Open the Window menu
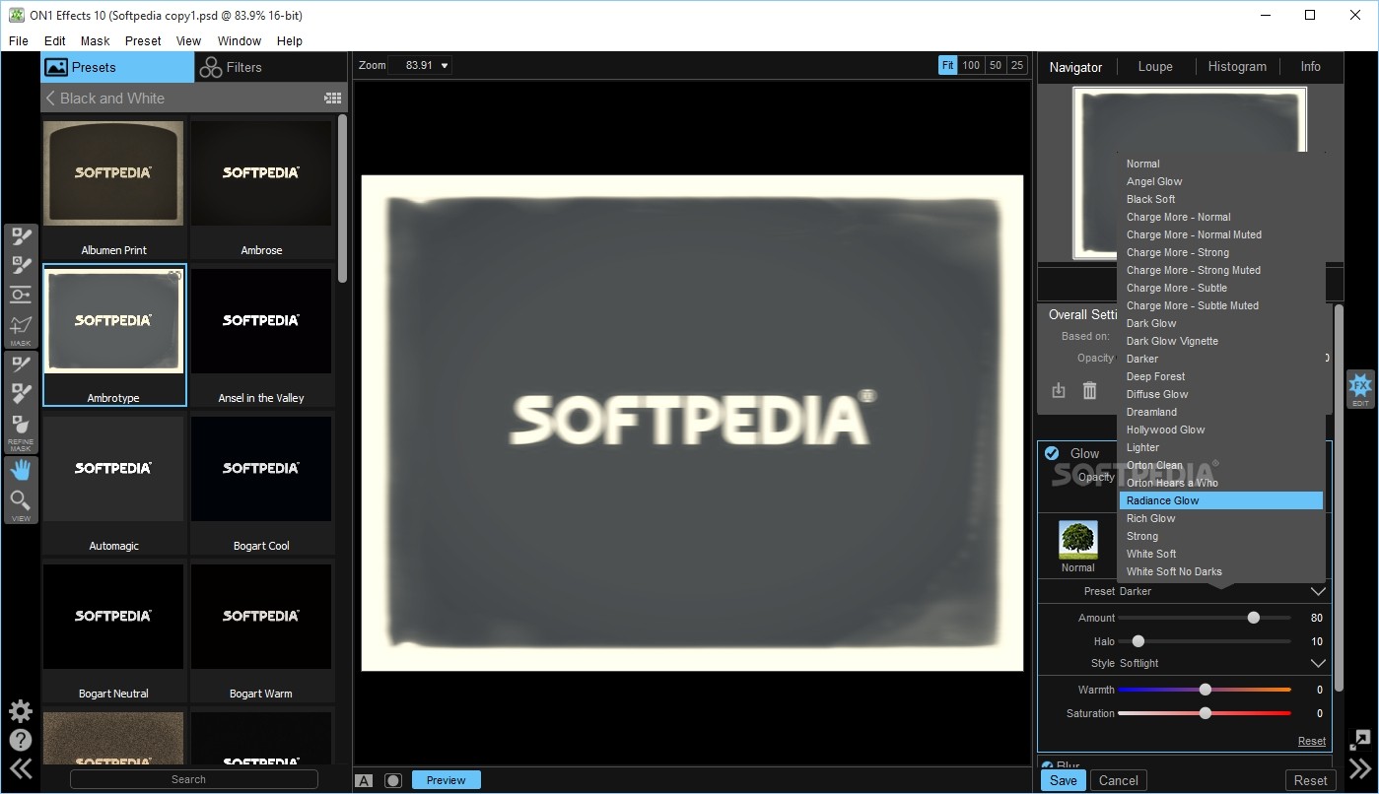Image resolution: width=1379 pixels, height=794 pixels. [x=240, y=40]
